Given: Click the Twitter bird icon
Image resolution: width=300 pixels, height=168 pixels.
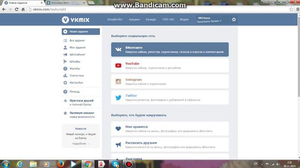Looking at the screenshot, I should point(118,98).
